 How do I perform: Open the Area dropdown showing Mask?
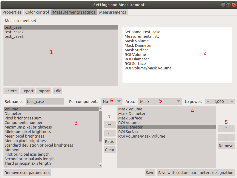[x=160, y=101]
